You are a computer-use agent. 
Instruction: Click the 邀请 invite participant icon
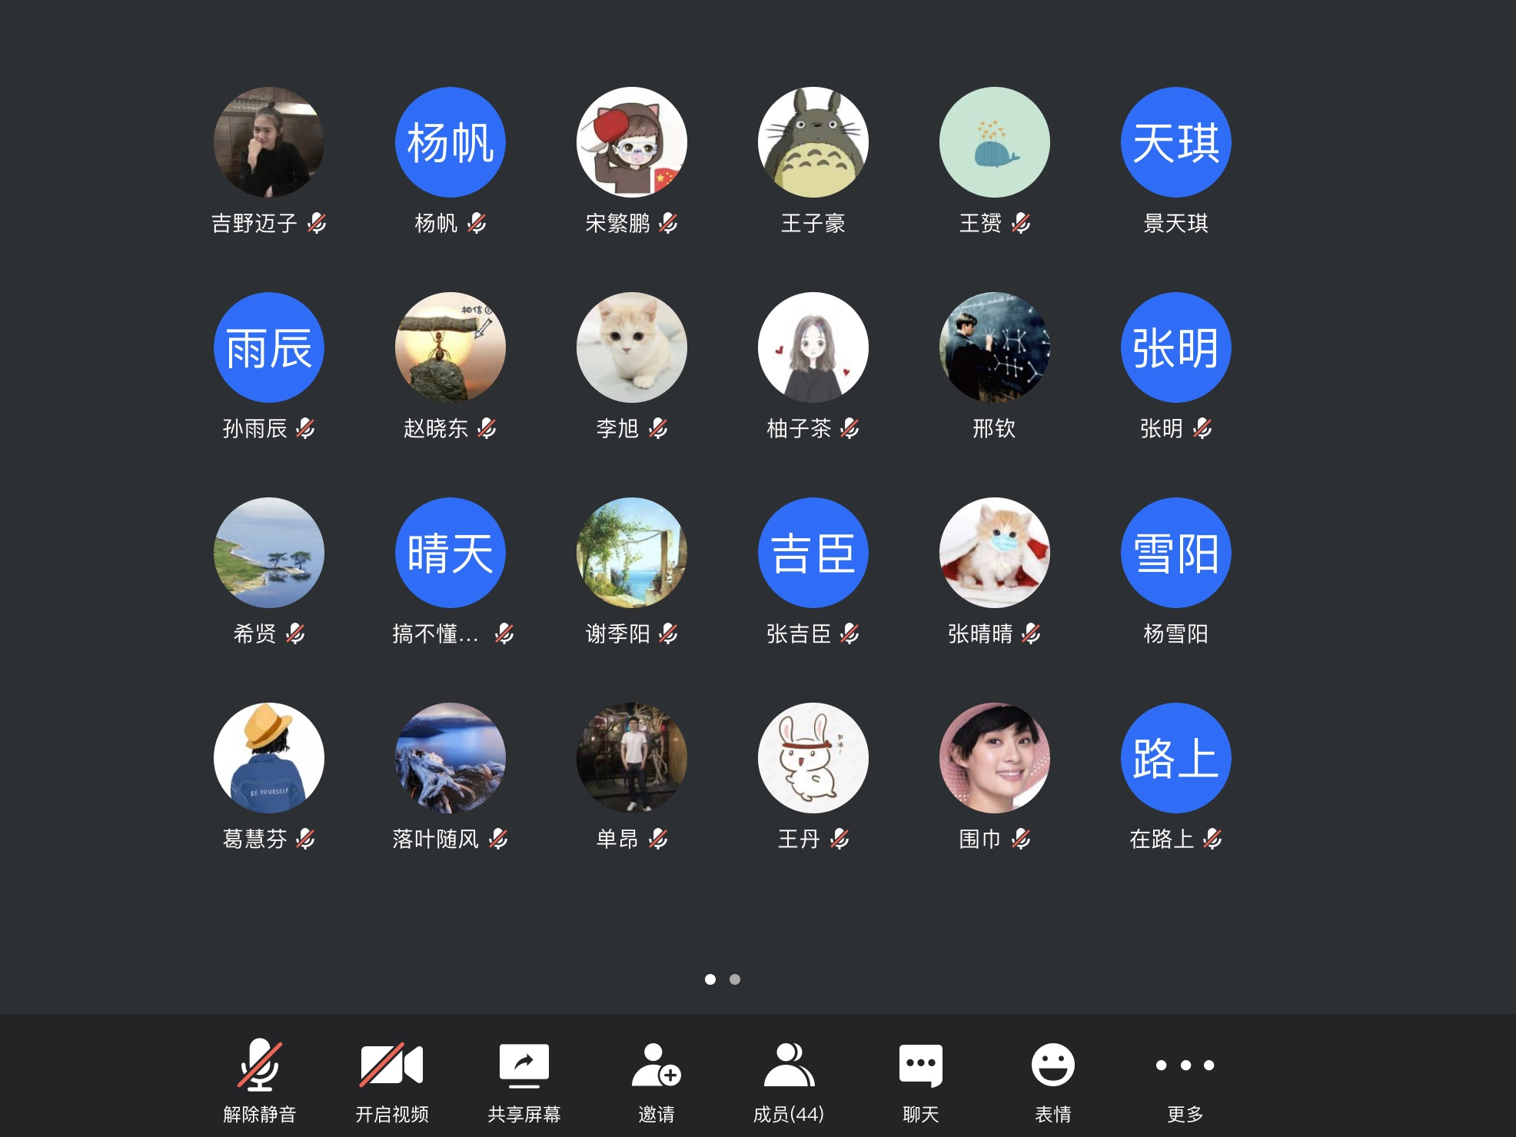point(656,1066)
